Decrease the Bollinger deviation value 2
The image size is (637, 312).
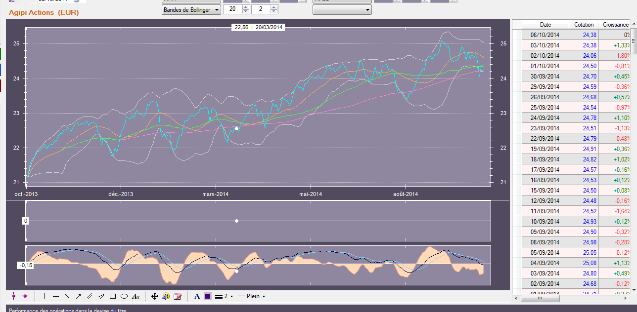pos(274,11)
